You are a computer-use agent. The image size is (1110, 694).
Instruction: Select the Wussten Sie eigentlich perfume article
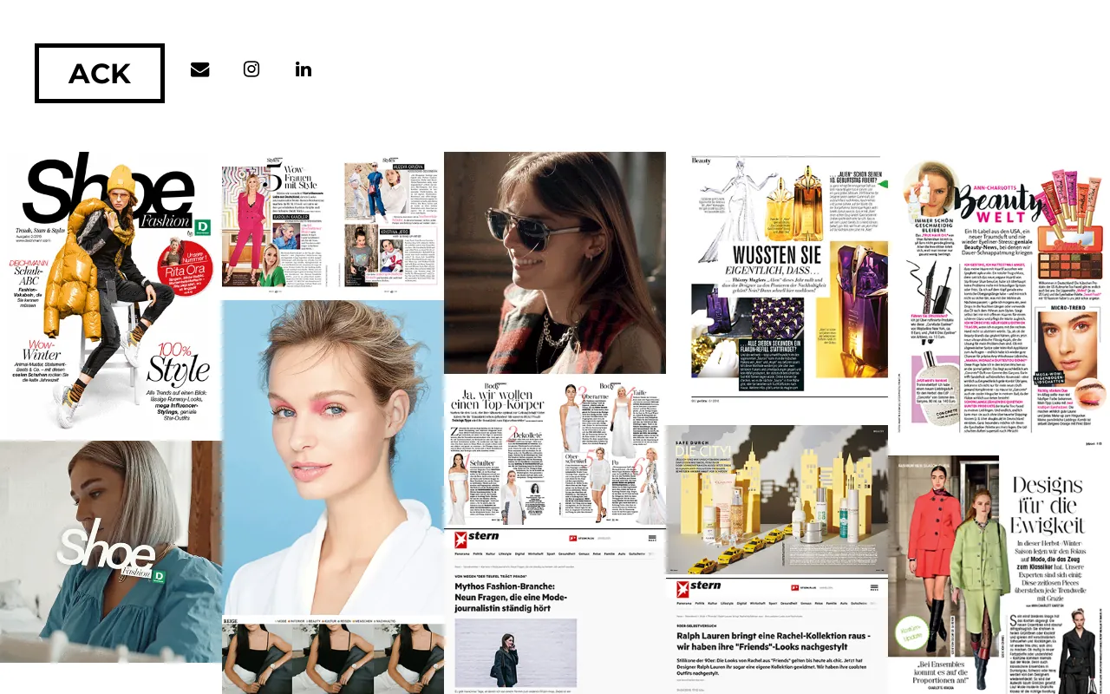777,289
